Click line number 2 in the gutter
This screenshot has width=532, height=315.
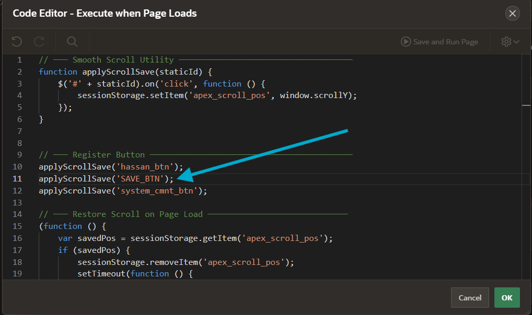pos(19,71)
